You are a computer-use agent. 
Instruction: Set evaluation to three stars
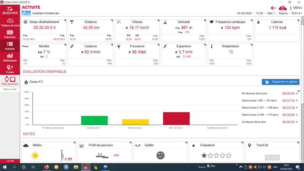click(x=216, y=155)
